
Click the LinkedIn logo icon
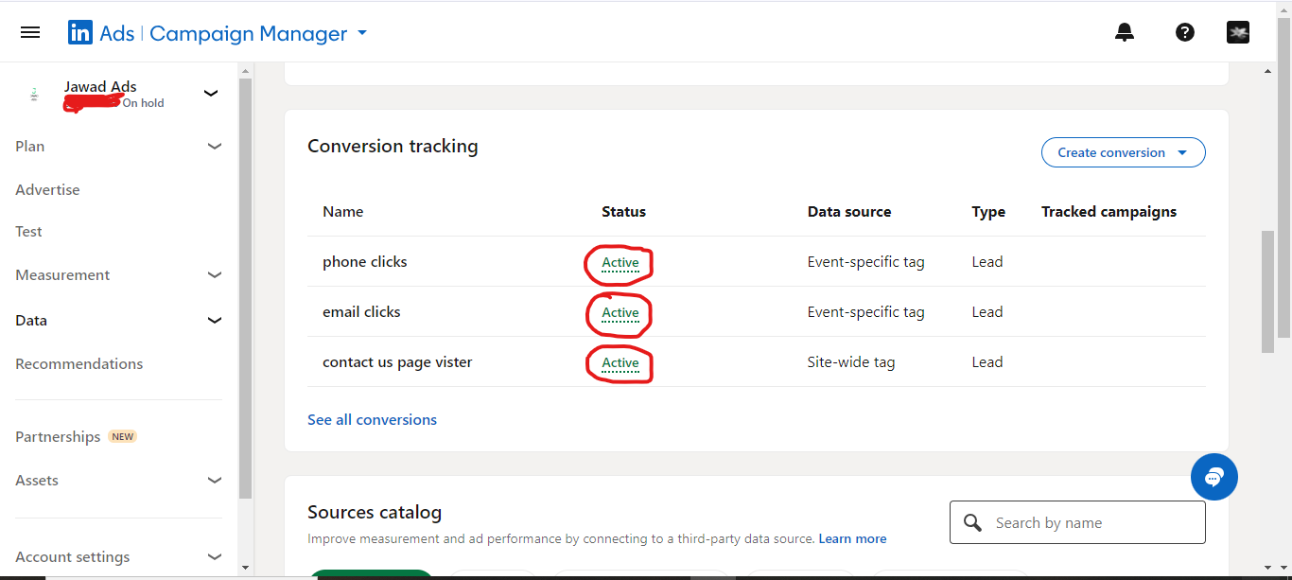[80, 33]
